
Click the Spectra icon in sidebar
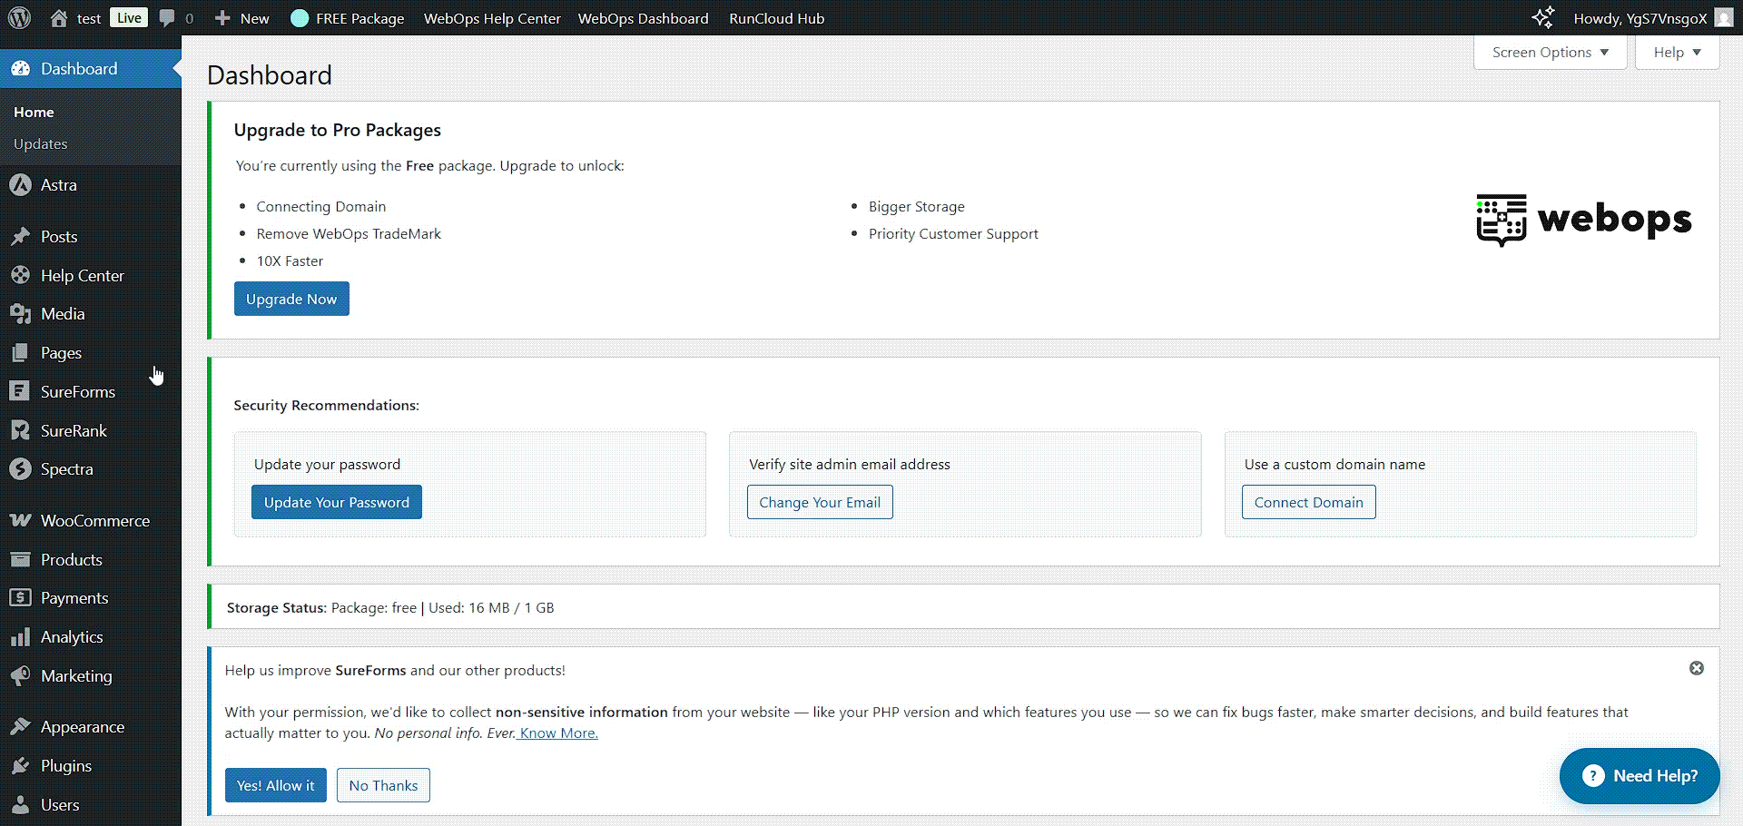tap(20, 469)
